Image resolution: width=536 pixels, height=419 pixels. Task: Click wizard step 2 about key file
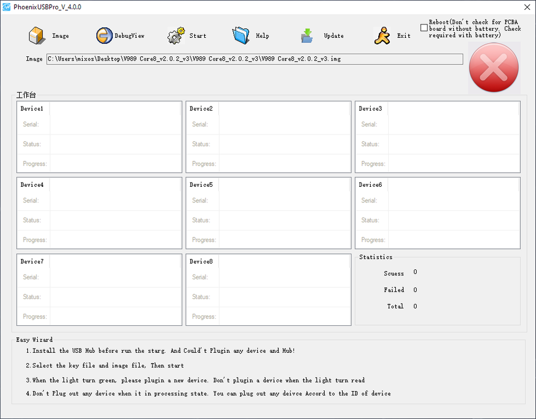pyautogui.click(x=105, y=365)
